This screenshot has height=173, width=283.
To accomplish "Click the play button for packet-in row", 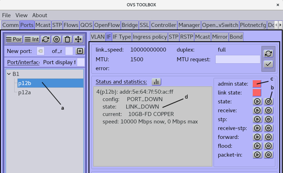I will click(x=257, y=155).
